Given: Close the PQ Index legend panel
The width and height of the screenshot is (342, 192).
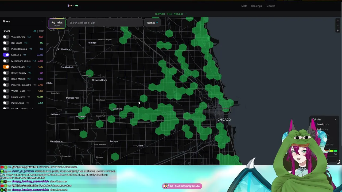Looking at the screenshot, I should (336, 119).
